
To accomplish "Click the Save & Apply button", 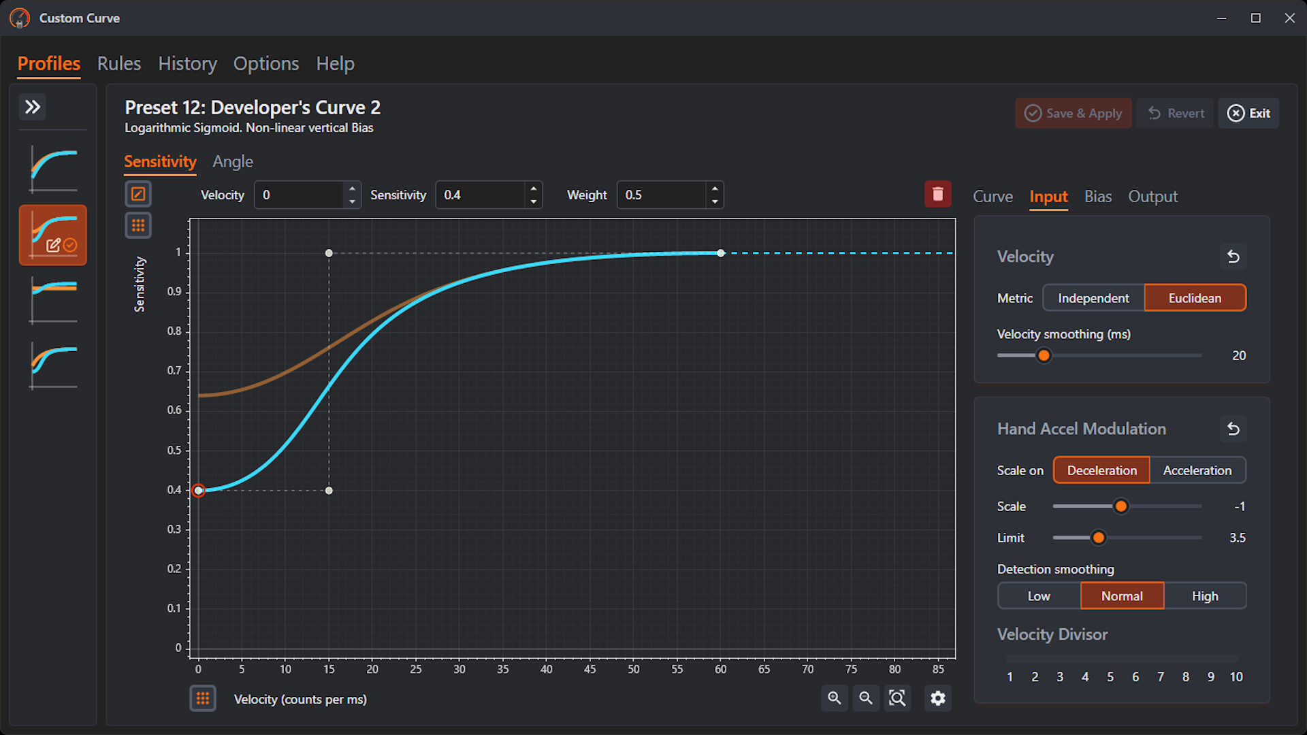I will [1073, 113].
